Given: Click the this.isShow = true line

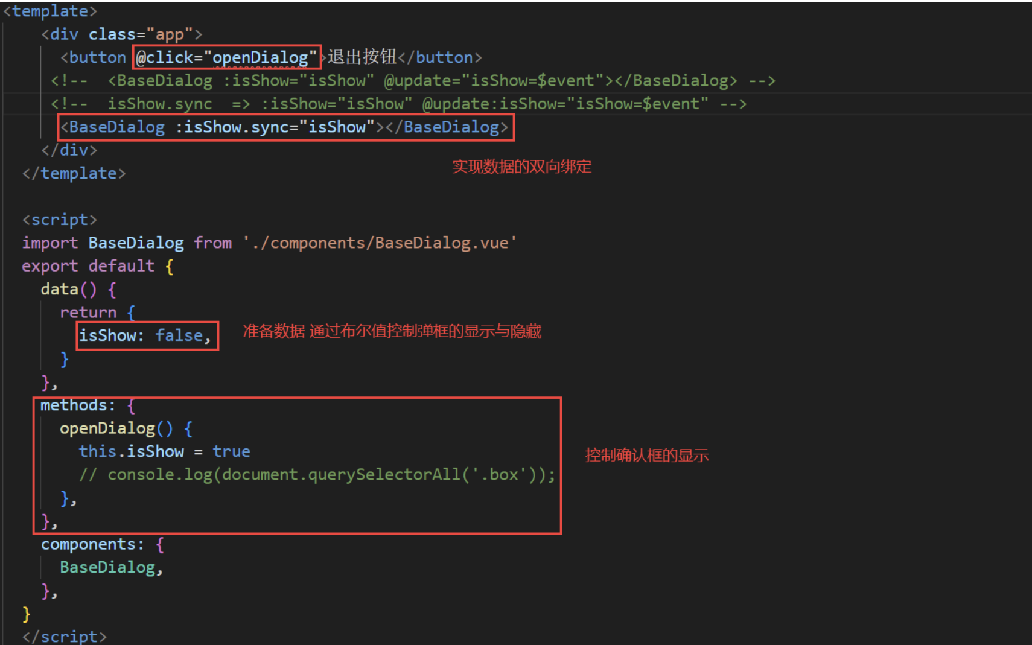Looking at the screenshot, I should click(164, 451).
